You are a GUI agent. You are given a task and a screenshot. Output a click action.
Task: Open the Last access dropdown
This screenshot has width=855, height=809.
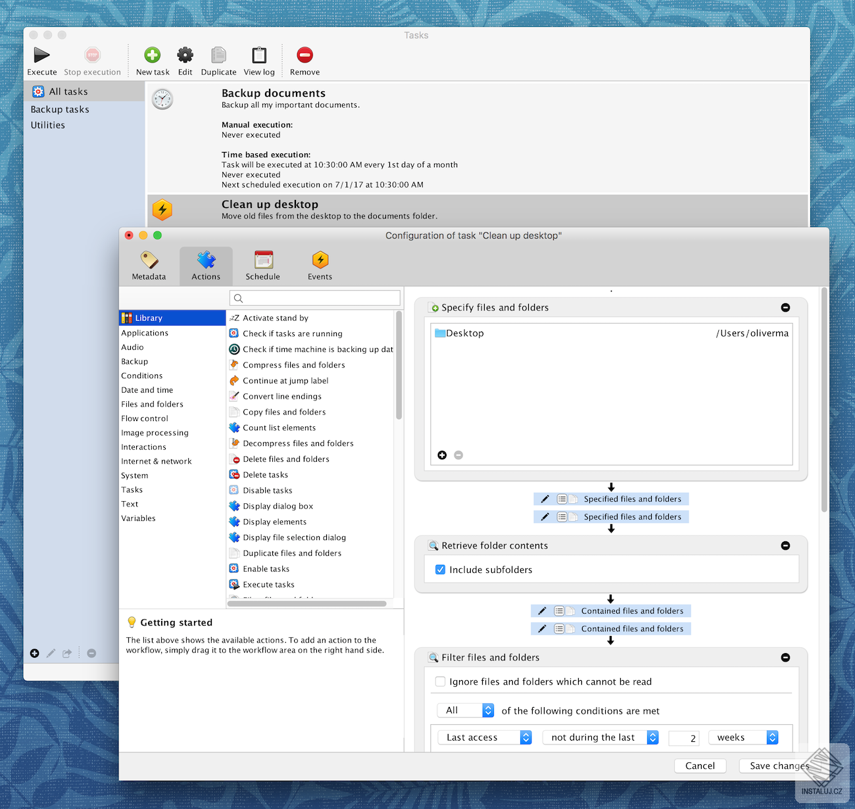coord(485,737)
